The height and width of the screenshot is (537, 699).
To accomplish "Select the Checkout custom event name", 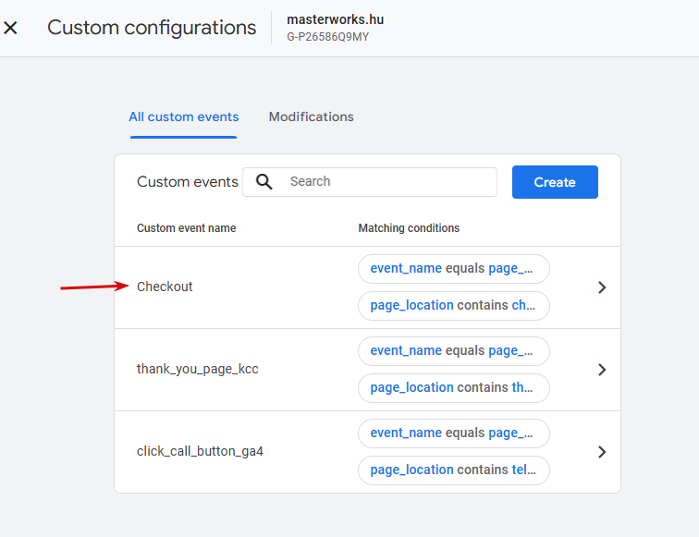I will click(165, 287).
